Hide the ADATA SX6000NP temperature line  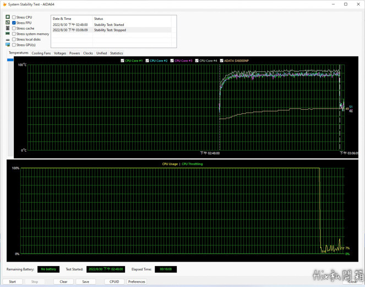click(x=222, y=61)
